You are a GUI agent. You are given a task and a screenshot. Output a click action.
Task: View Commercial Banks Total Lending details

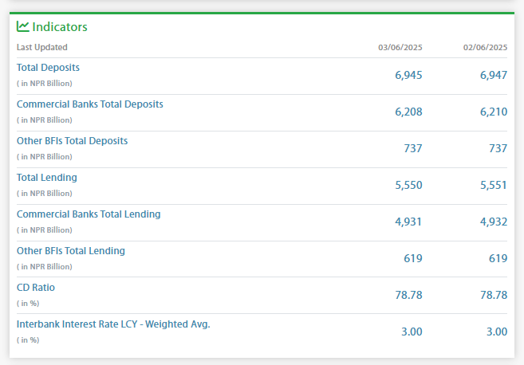coord(89,214)
